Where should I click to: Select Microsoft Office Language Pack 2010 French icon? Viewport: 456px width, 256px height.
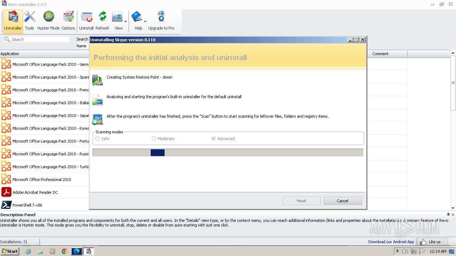tap(6, 90)
